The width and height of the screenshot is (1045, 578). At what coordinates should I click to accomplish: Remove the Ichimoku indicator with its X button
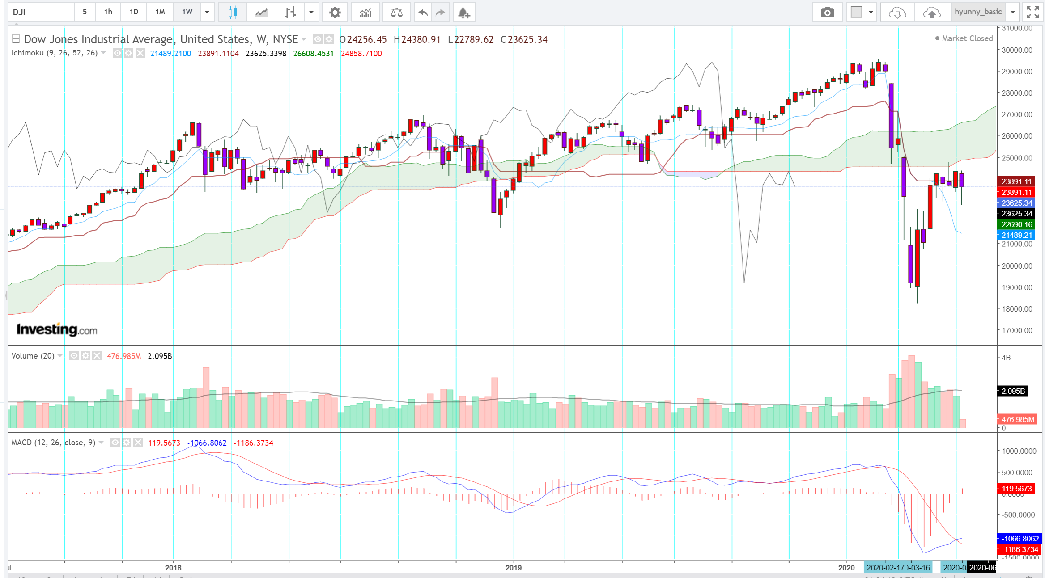click(x=140, y=53)
